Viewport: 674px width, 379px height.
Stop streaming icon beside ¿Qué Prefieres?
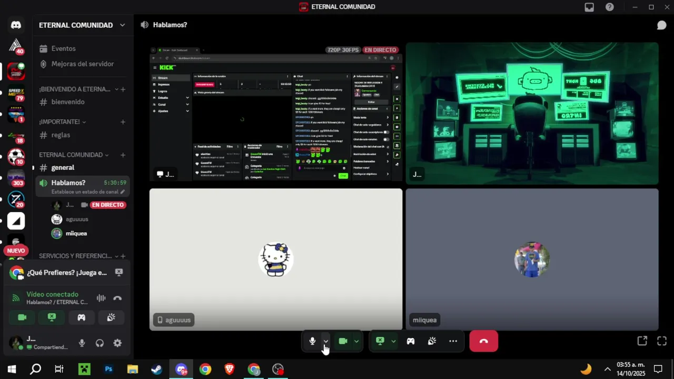[x=119, y=272]
